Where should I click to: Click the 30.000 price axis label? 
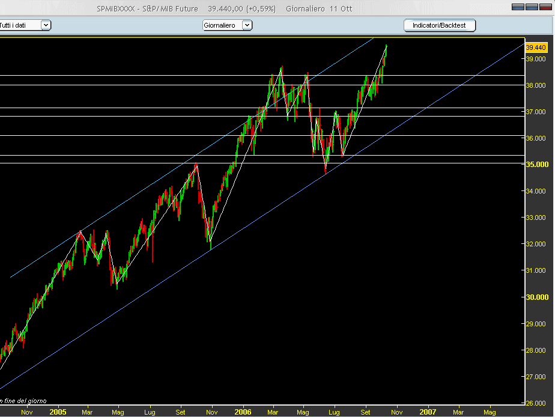[x=537, y=297]
